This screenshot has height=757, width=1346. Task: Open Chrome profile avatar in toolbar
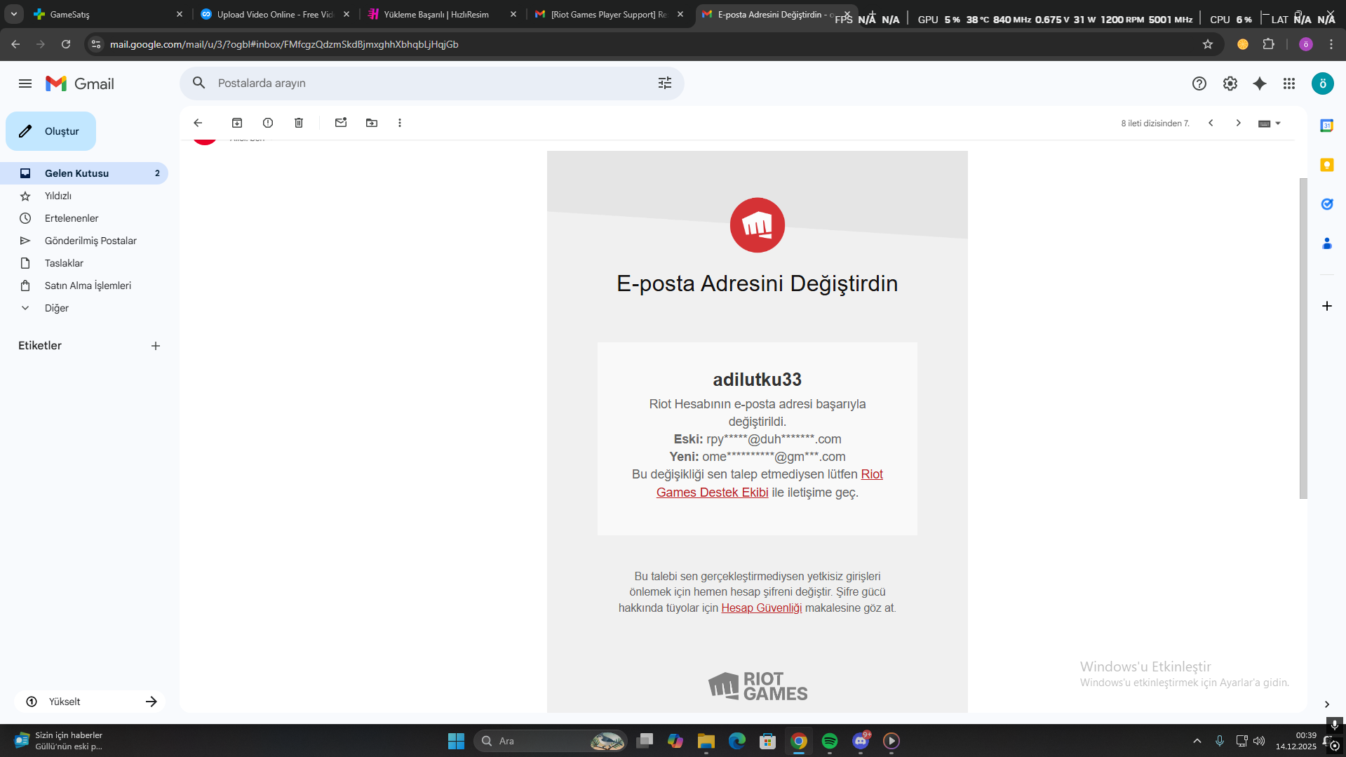(x=1306, y=44)
